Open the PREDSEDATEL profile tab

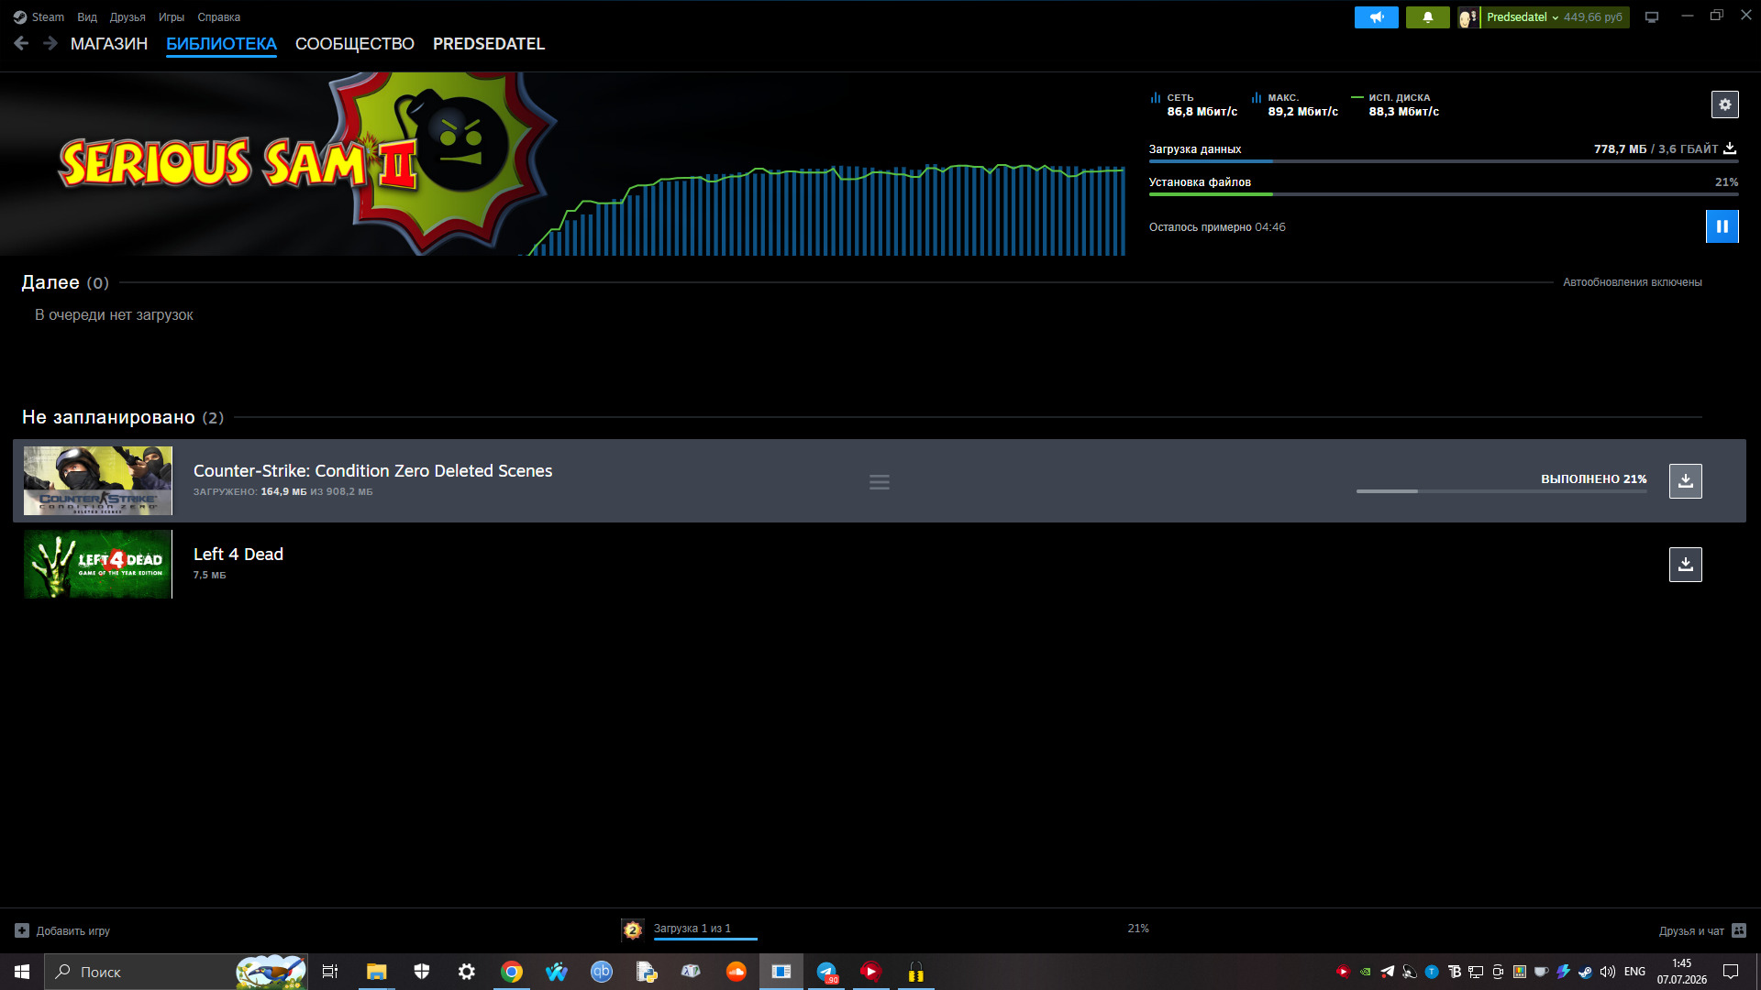pos(489,44)
